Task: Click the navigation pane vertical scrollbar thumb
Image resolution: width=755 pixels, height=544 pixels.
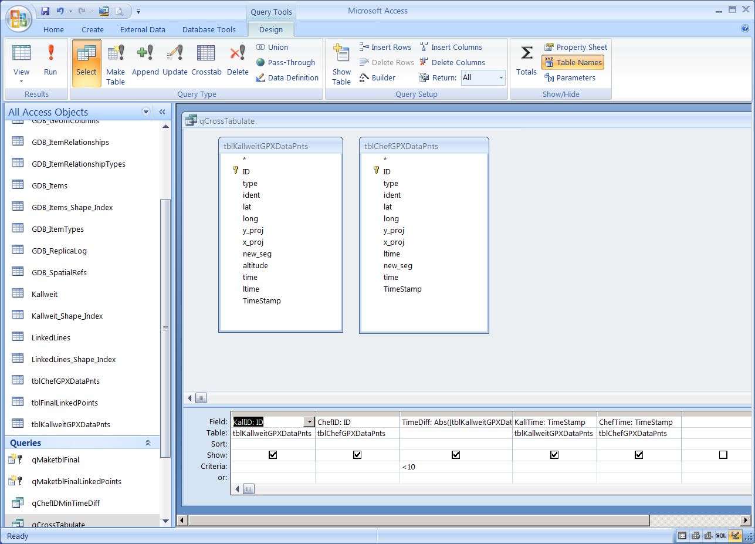Action: coord(165,328)
